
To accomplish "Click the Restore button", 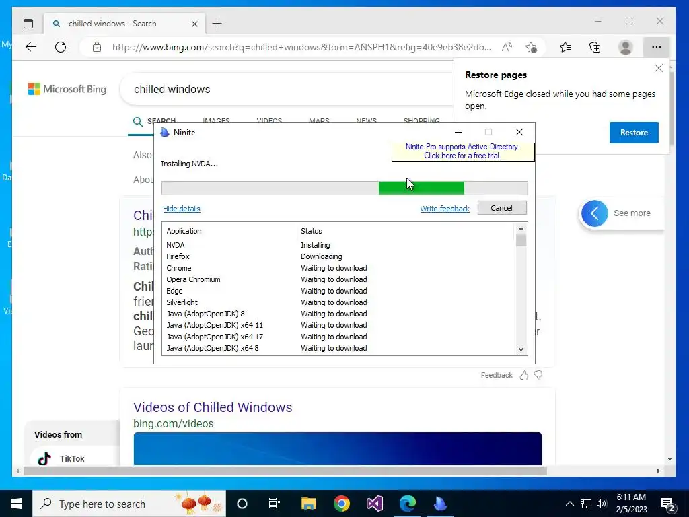I will pyautogui.click(x=634, y=133).
